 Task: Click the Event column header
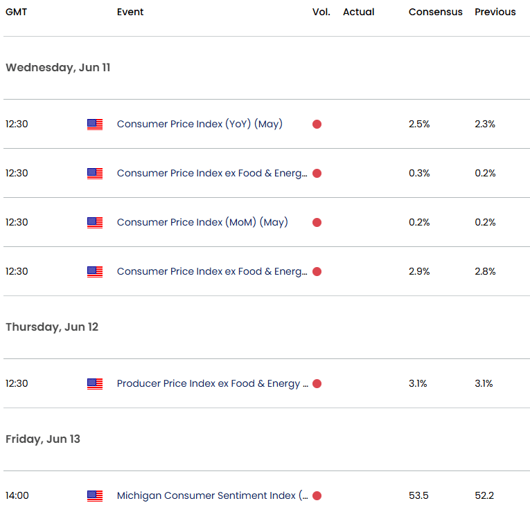click(130, 12)
